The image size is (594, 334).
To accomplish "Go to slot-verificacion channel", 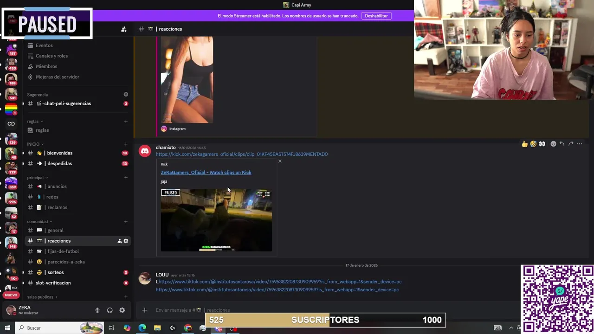I will tap(77, 283).
